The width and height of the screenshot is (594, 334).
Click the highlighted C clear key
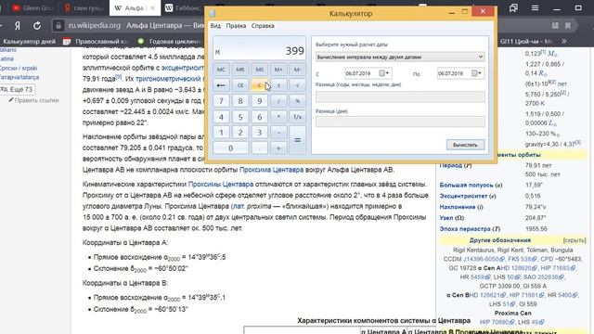(x=260, y=85)
